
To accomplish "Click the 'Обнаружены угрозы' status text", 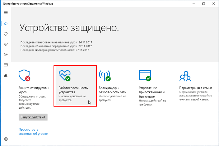I will tap(32, 102).
